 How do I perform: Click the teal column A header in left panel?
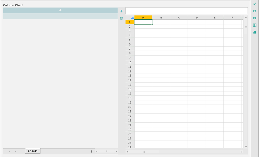(x=60, y=10)
